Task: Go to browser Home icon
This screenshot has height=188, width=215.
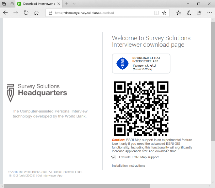Action: tap(36, 13)
